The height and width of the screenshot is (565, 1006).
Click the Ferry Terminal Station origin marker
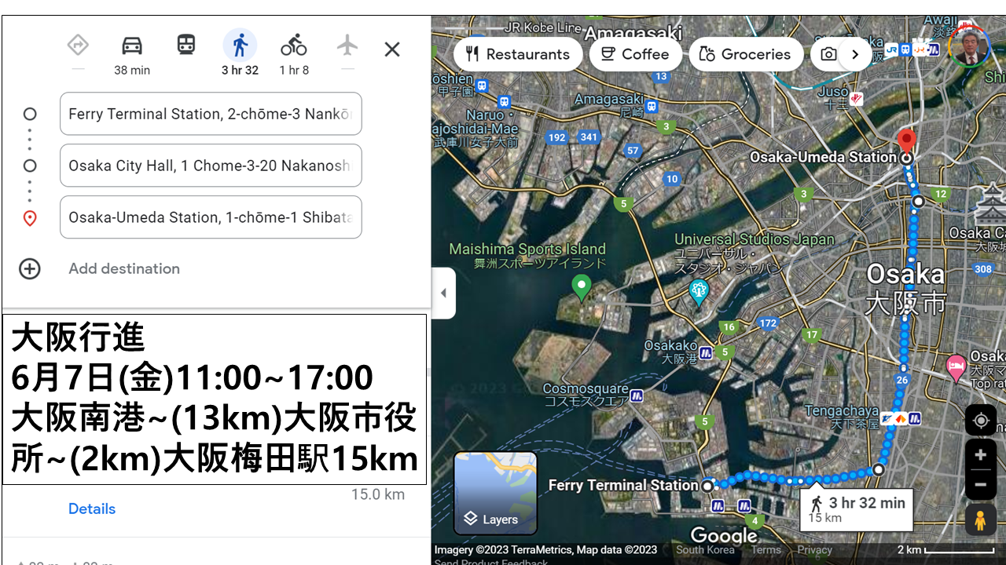[x=707, y=486]
